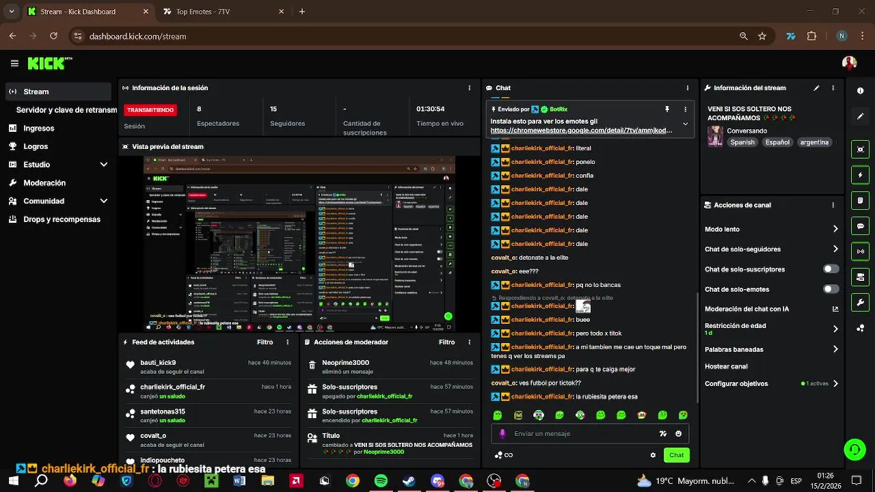
Task: Edit stream info with pencil icon
Action: [816, 88]
